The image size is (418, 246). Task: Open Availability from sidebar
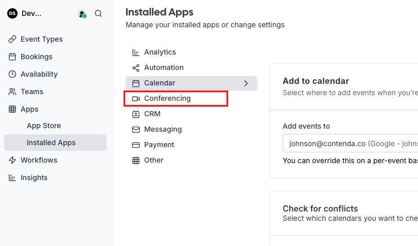39,74
